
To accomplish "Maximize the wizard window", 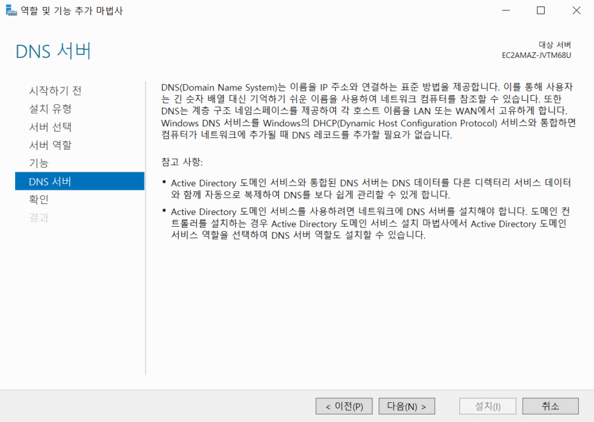I will (541, 10).
